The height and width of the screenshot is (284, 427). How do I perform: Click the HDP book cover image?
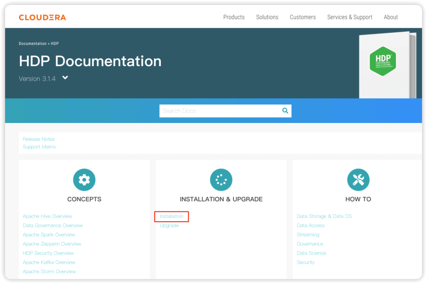[387, 65]
